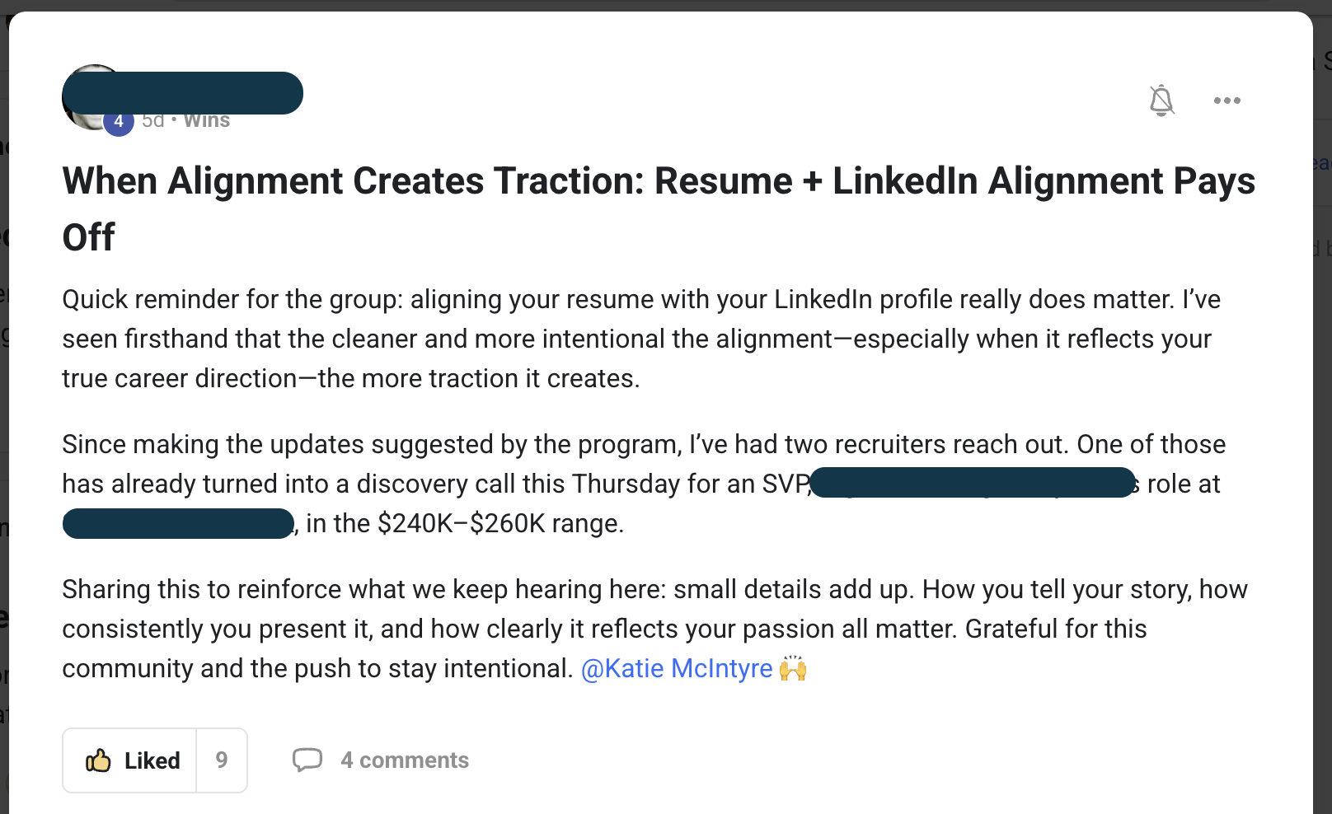This screenshot has width=1332, height=814.
Task: Click the 5d post timestamp
Action: [x=153, y=121]
